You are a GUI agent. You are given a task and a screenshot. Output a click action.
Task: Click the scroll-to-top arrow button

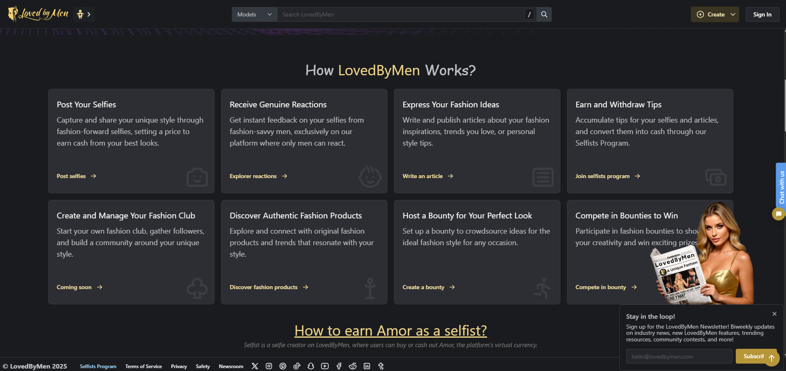(x=772, y=358)
